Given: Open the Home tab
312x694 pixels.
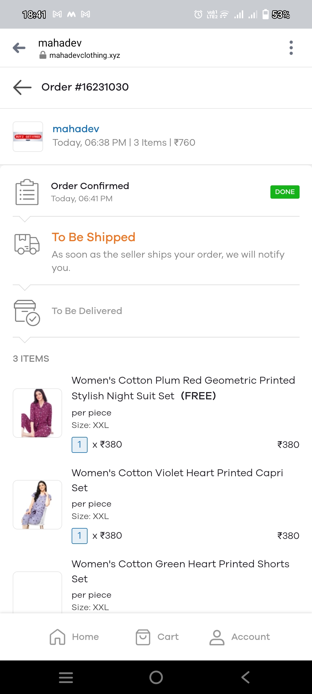Looking at the screenshot, I should [74, 637].
